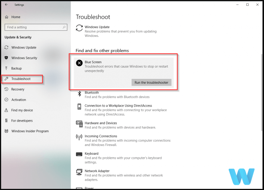Click the Network Adapter monitor icon
The width and height of the screenshot is (264, 190).
coord(79,172)
